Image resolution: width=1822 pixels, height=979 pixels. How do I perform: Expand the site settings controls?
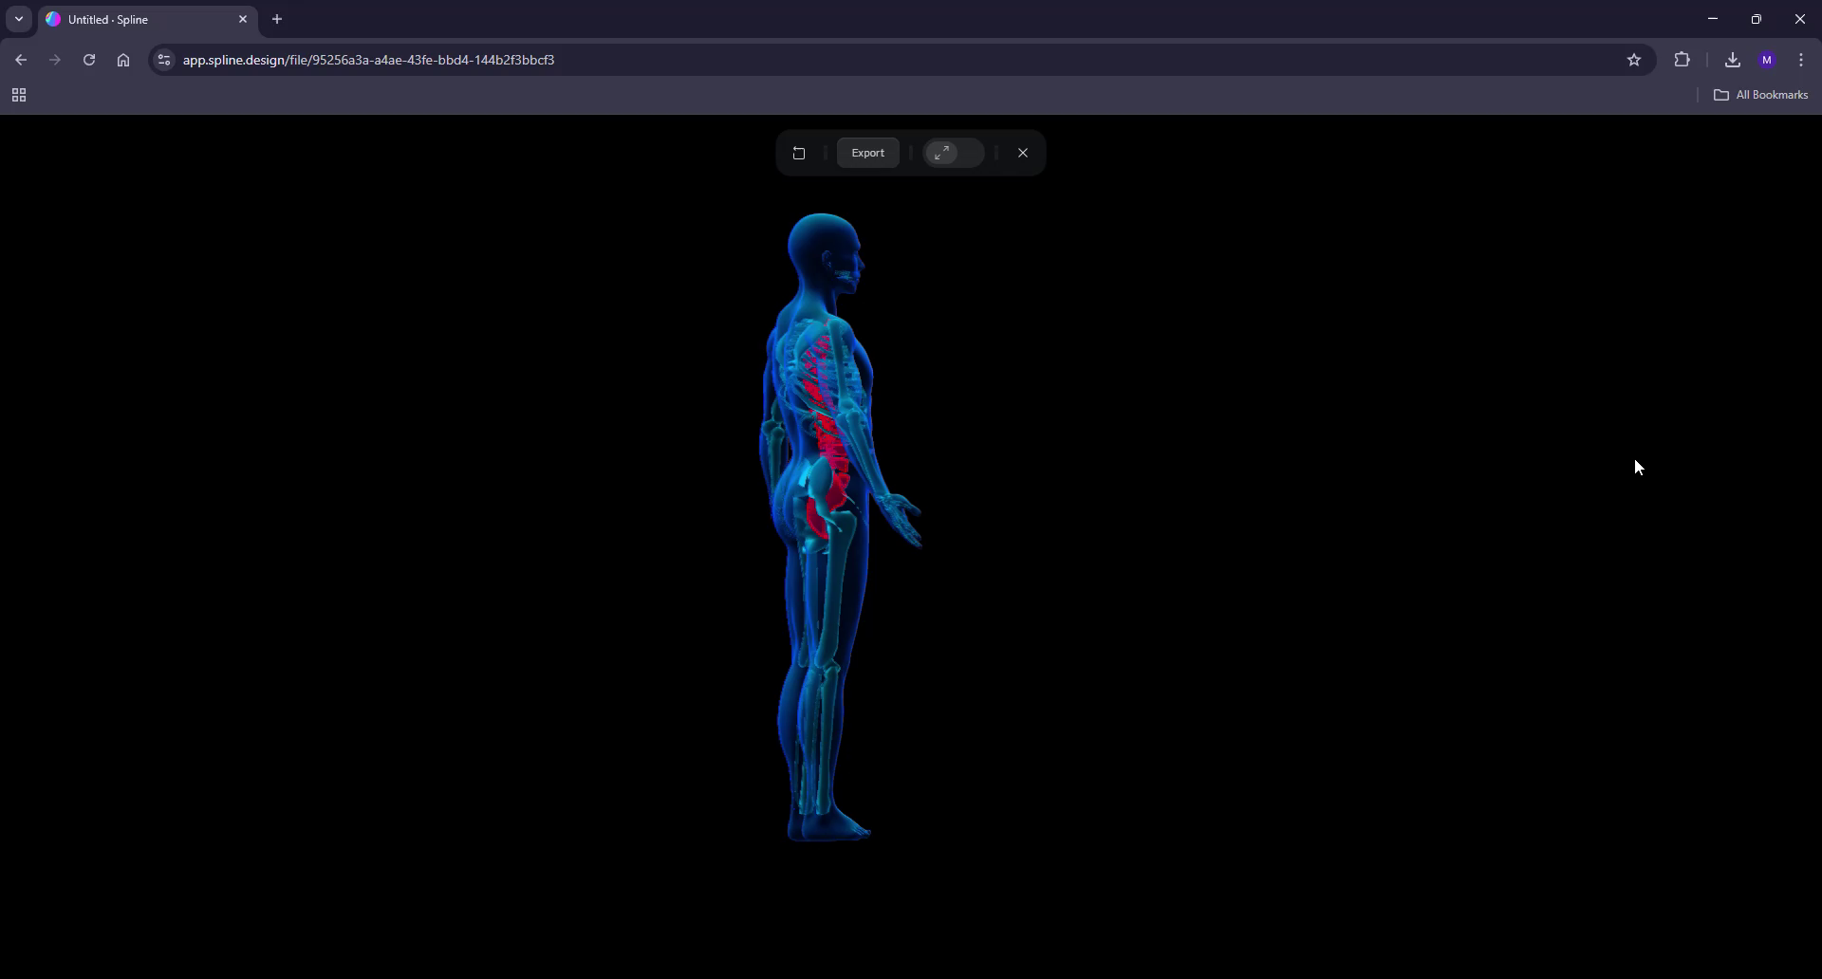click(x=163, y=59)
